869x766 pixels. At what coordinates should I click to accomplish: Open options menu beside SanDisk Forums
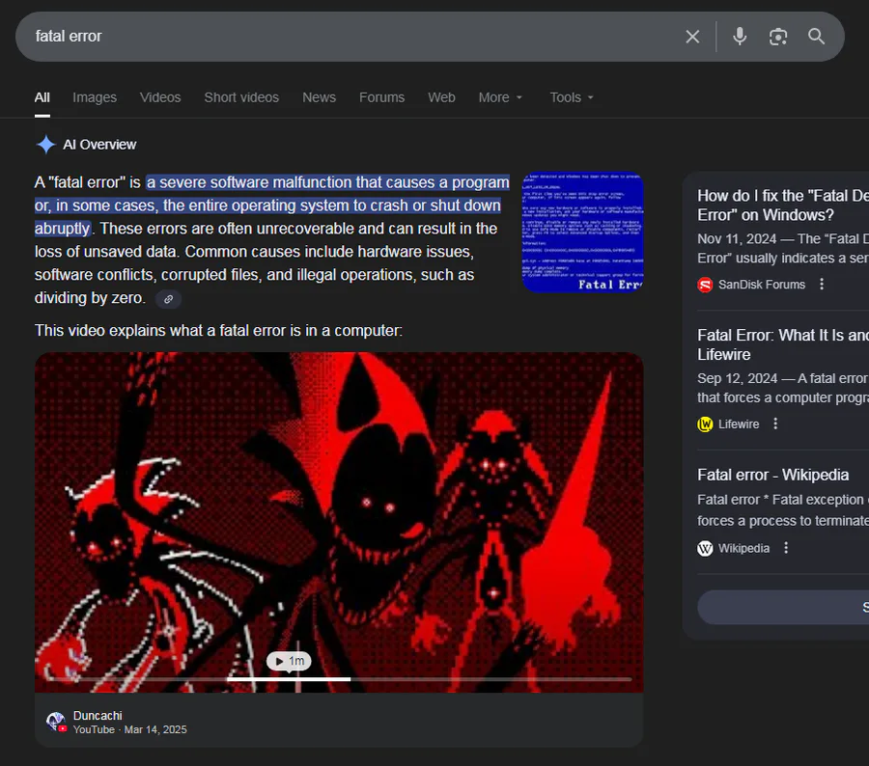pyautogui.click(x=822, y=285)
